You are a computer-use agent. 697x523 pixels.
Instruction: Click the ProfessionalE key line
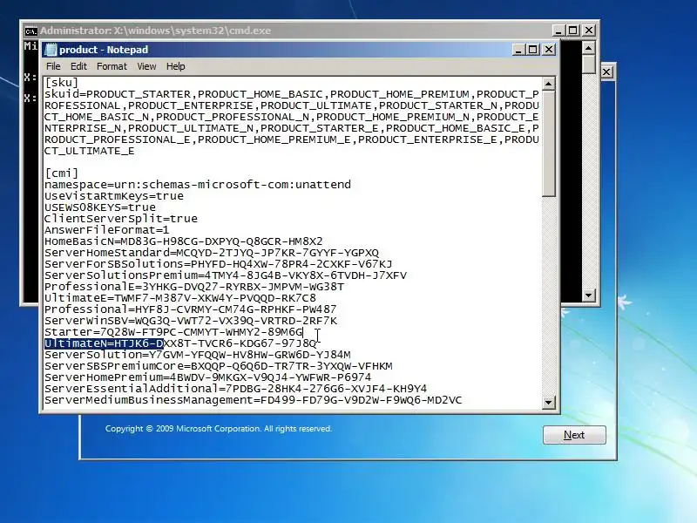click(194, 287)
